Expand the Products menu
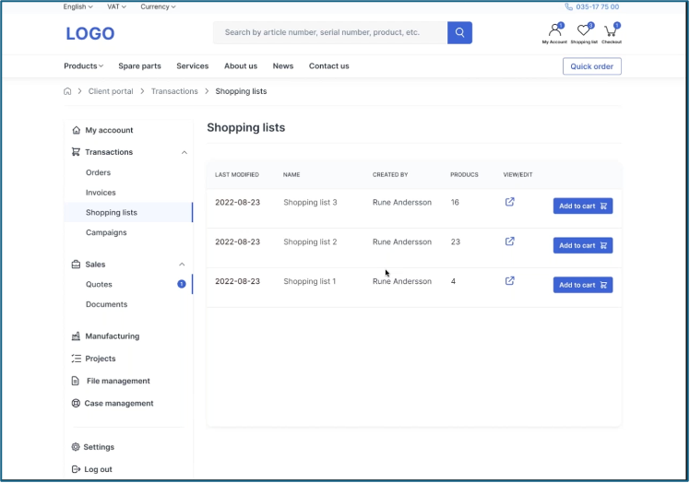The image size is (690, 483). 84,66
